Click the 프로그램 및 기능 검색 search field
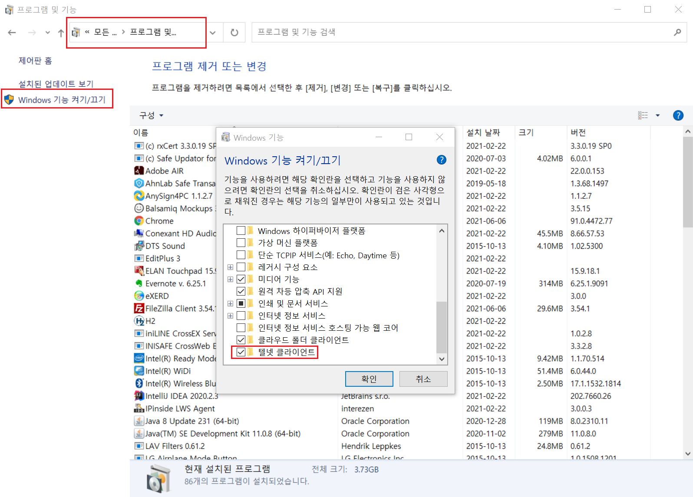Screen dimensions: 693x497 469,32
